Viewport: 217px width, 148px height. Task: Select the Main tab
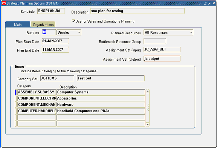pyautogui.click(x=18, y=24)
